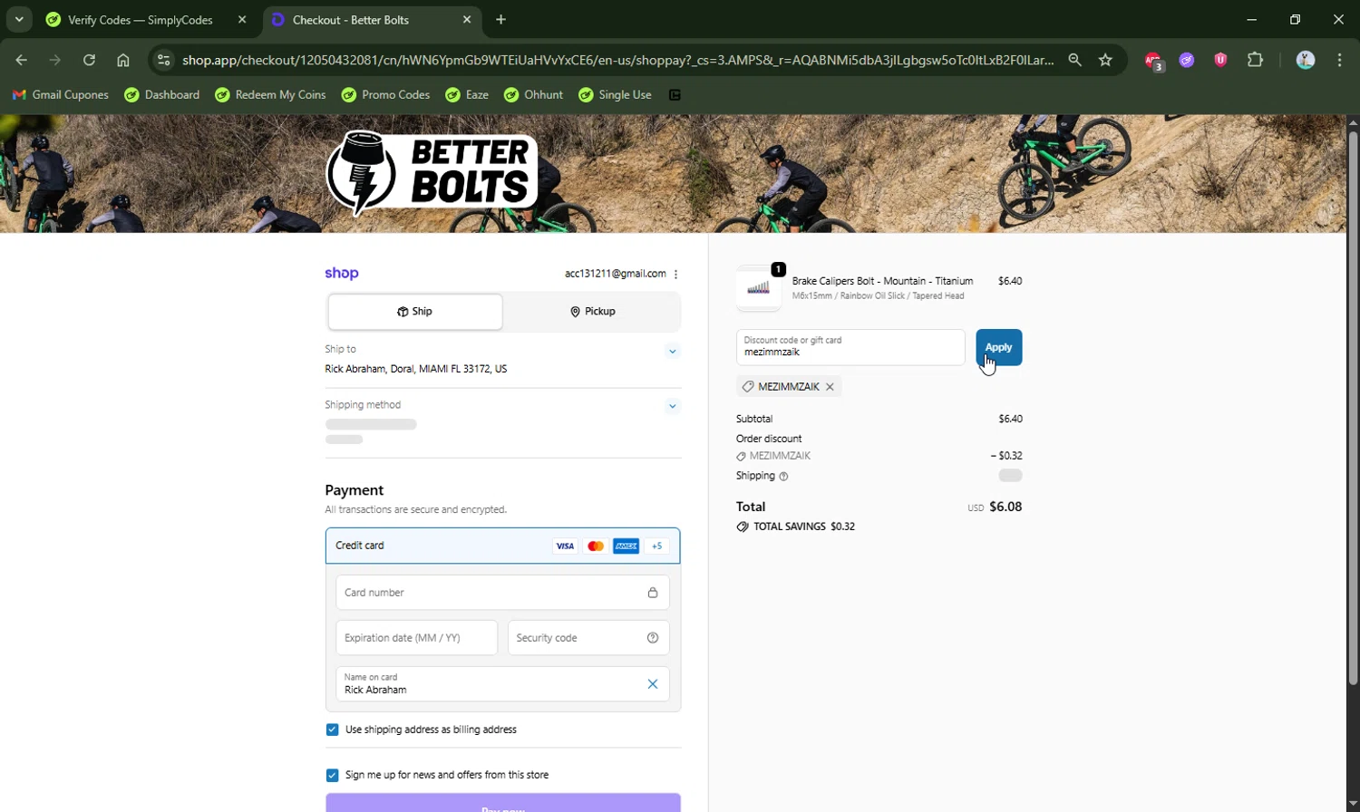Open the last bookmark bar icon
The image size is (1360, 812).
click(x=675, y=95)
